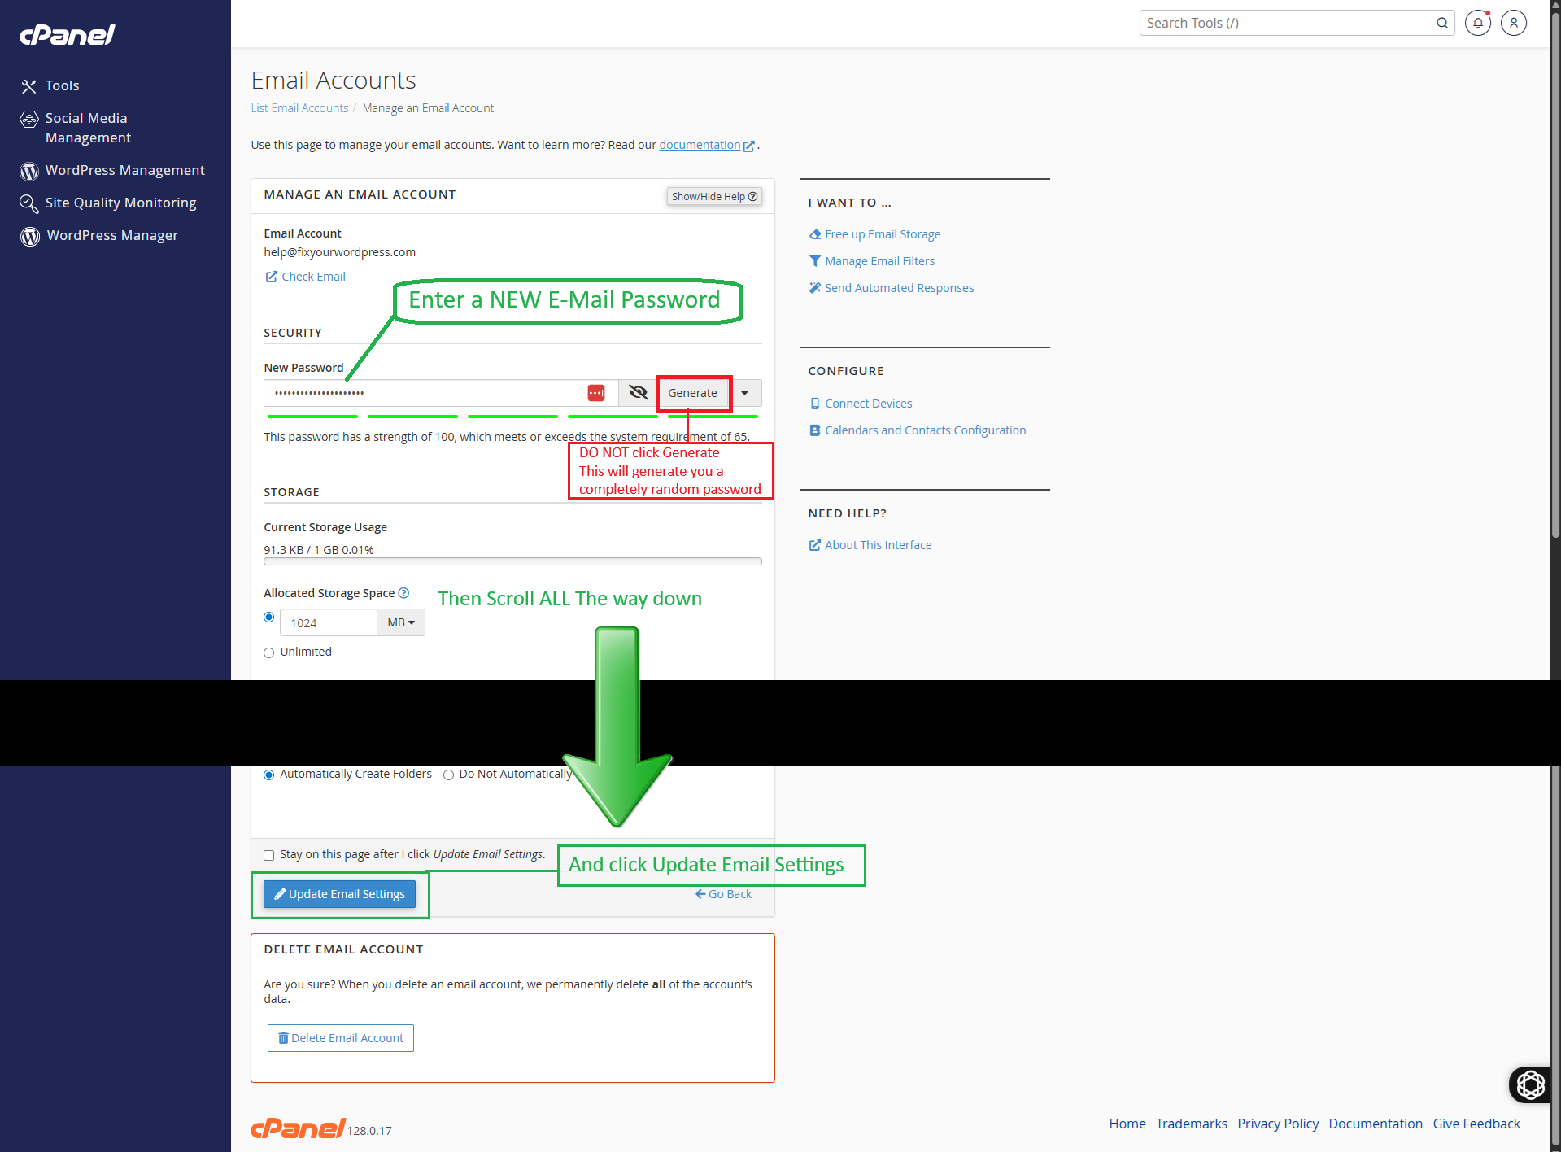Open the MB unit dropdown
The height and width of the screenshot is (1152, 1561).
[x=401, y=622]
